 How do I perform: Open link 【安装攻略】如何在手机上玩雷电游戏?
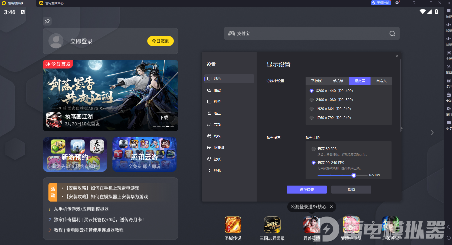point(102,188)
